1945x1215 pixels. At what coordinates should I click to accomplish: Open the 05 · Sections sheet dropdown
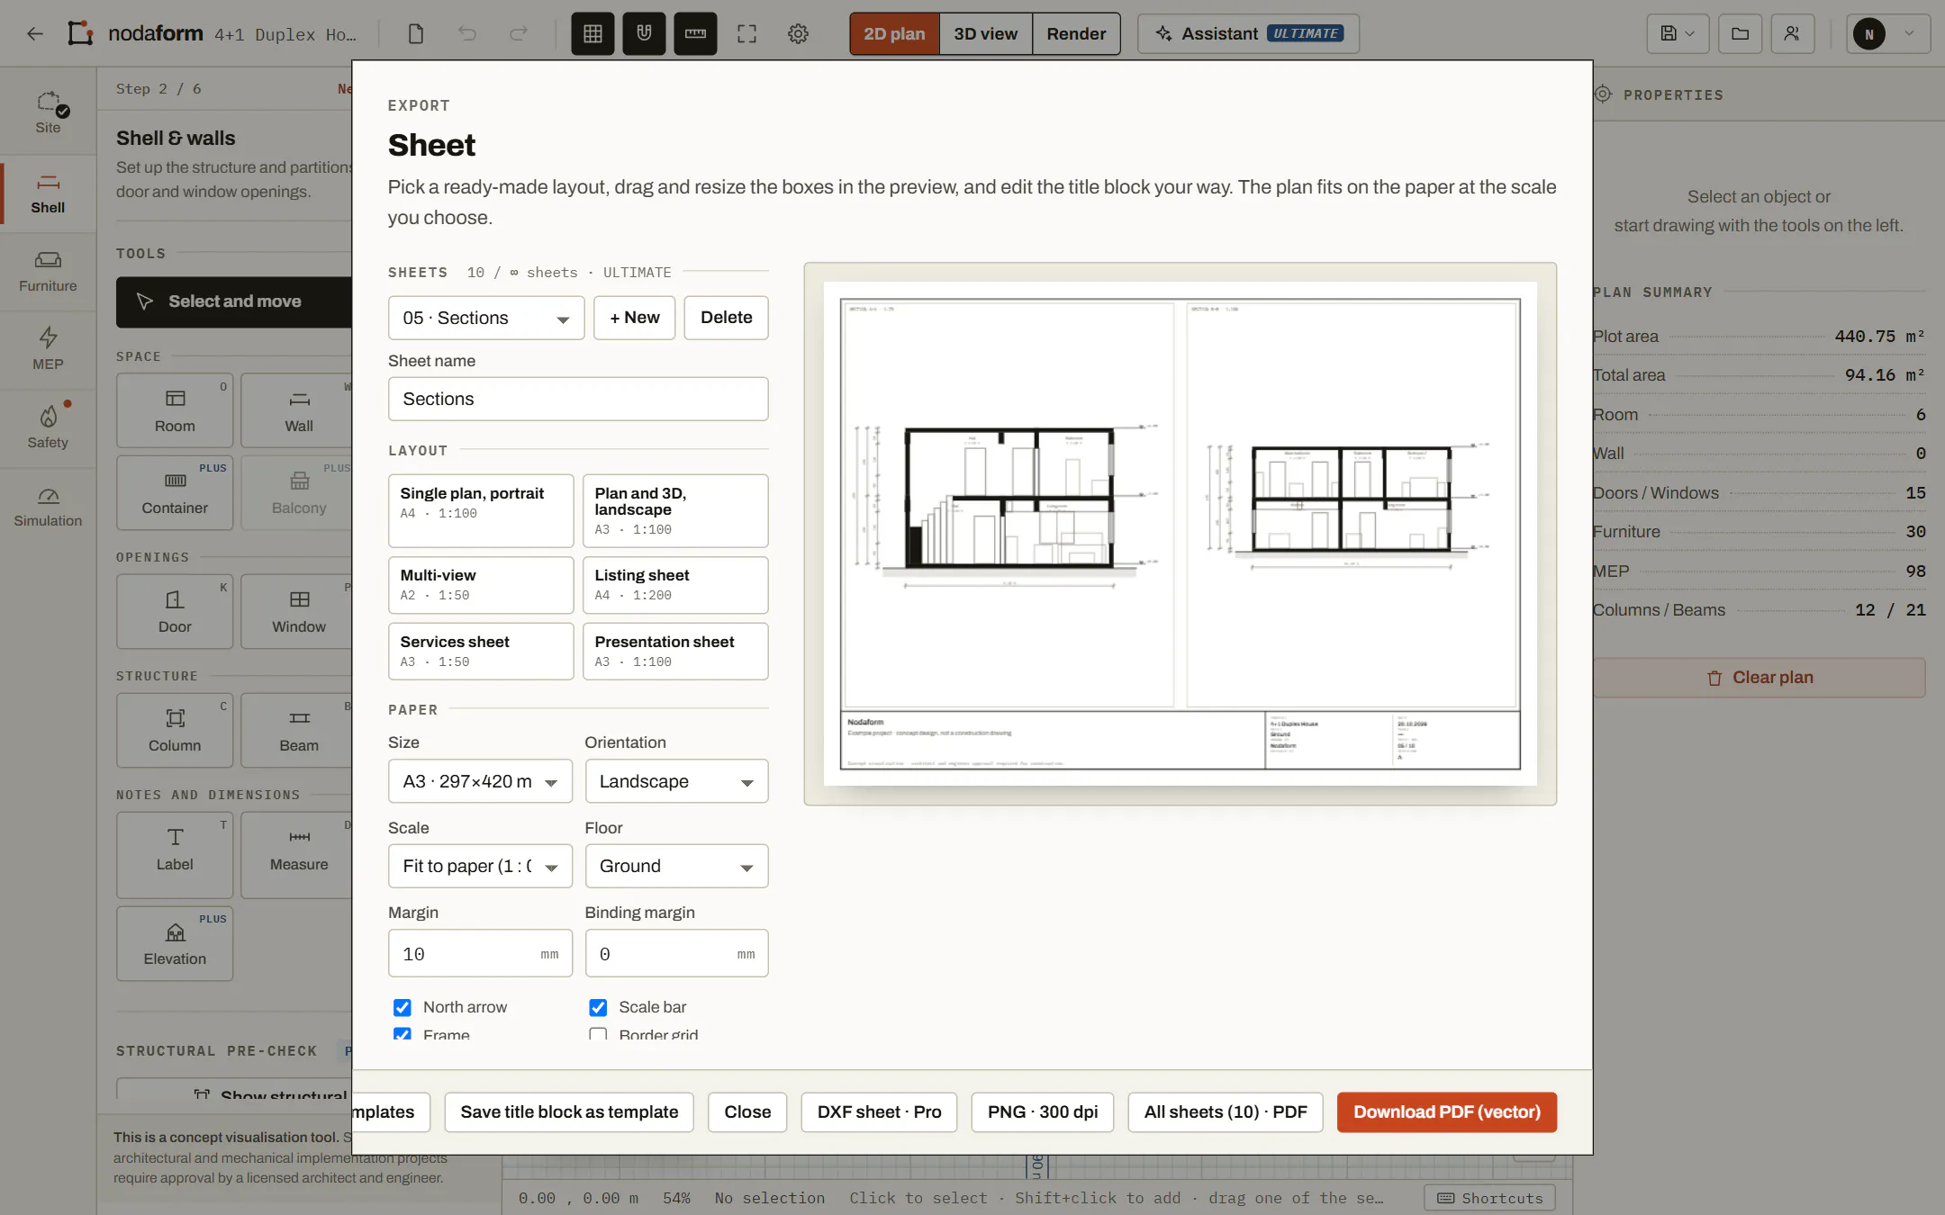pyautogui.click(x=486, y=318)
